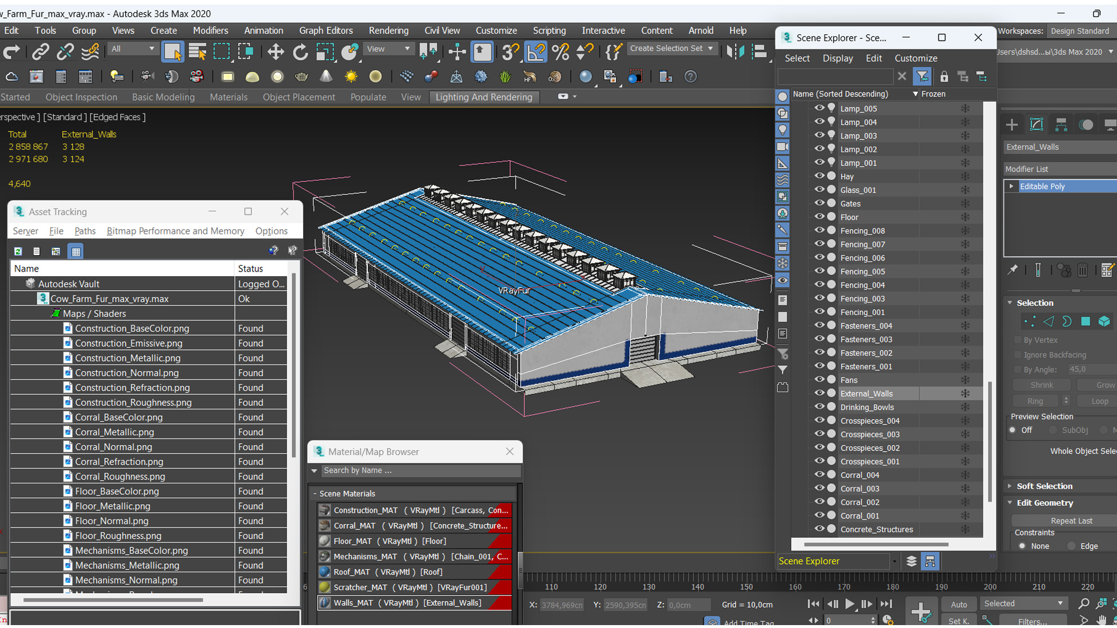1117x628 pixels.
Task: Click the Rotate tool icon
Action: (301, 51)
